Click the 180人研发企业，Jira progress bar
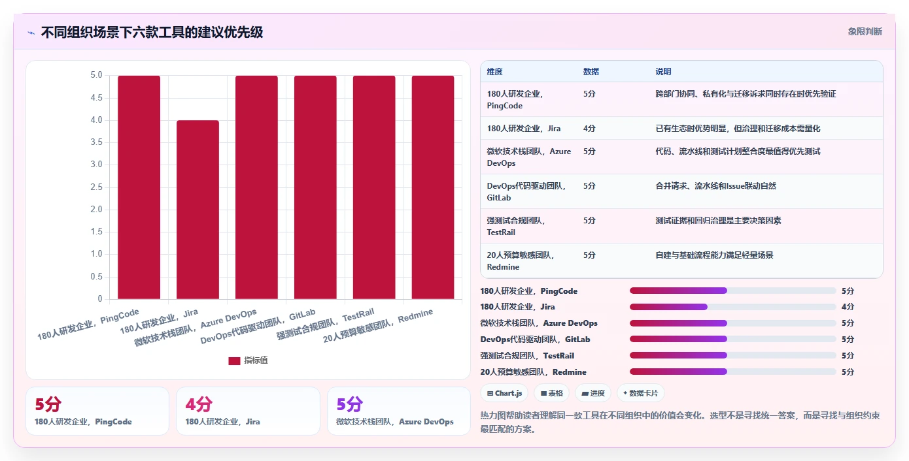Viewport: 909px width, 461px height. click(733, 307)
